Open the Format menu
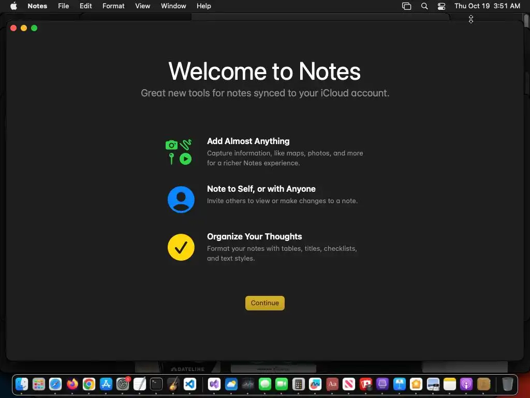 (x=113, y=6)
